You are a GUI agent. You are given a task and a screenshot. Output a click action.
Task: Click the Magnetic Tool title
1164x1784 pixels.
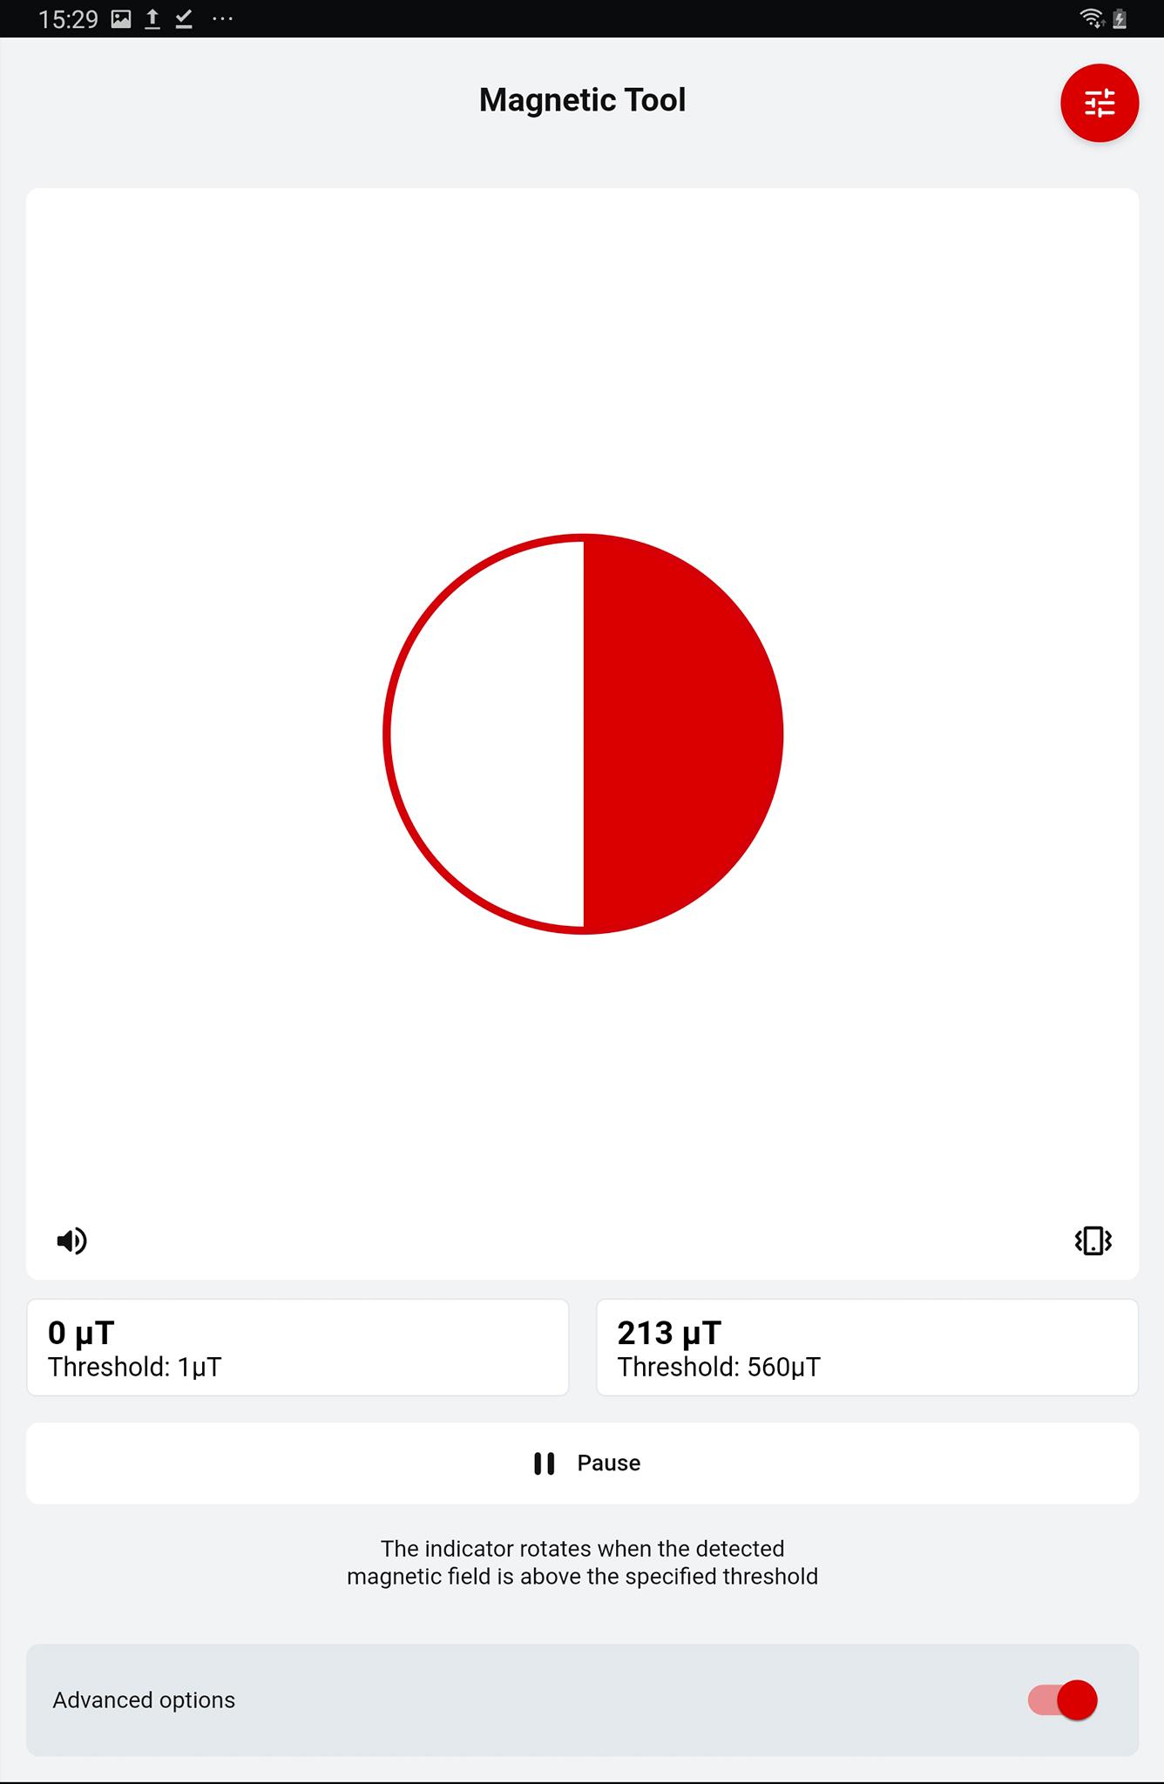[582, 100]
